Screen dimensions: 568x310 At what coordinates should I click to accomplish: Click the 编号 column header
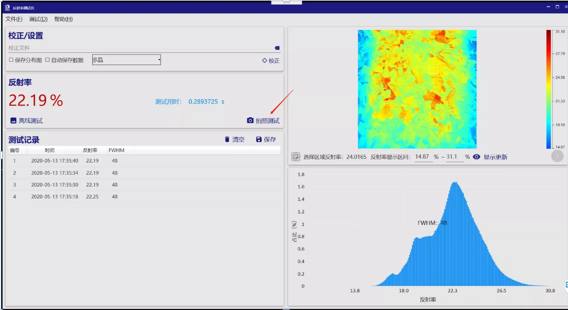coord(17,150)
